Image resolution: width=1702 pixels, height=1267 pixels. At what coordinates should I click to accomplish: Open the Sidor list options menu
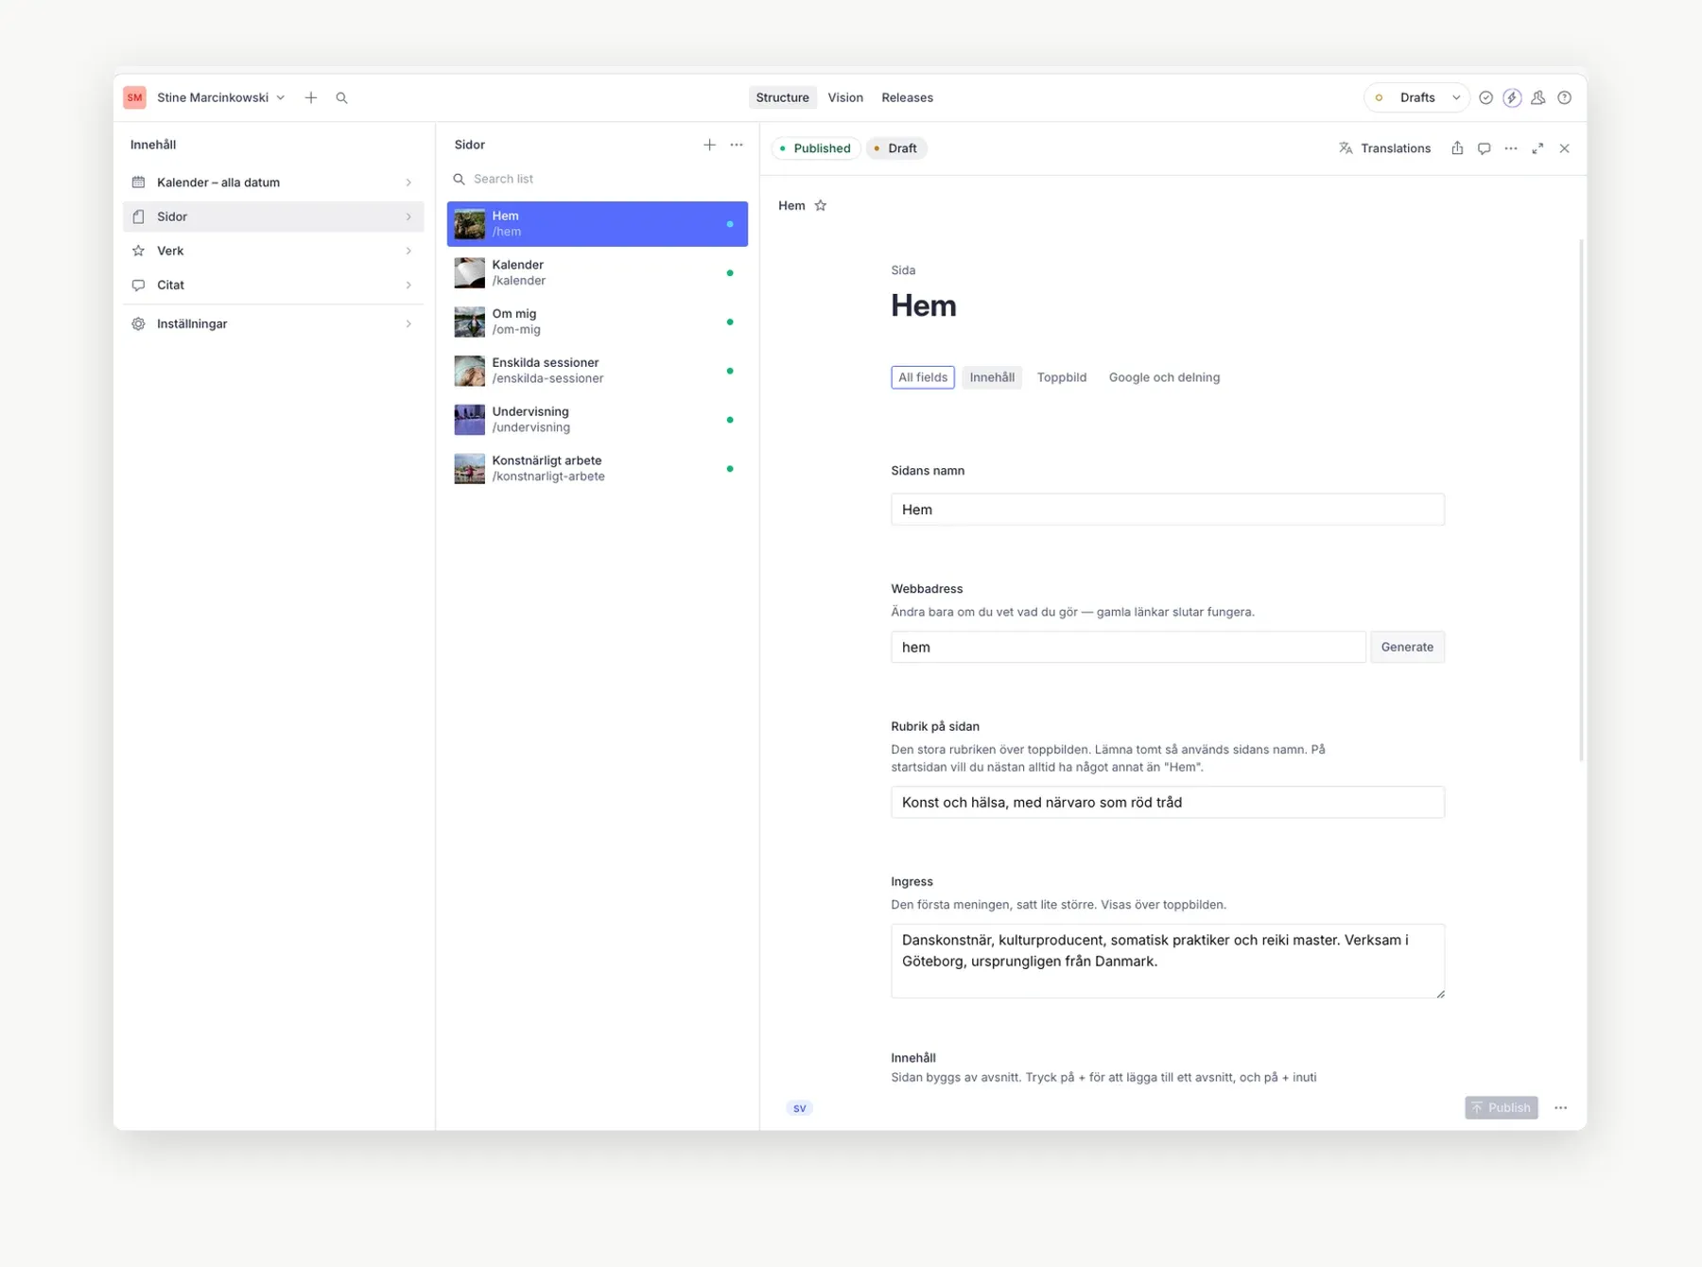[737, 145]
